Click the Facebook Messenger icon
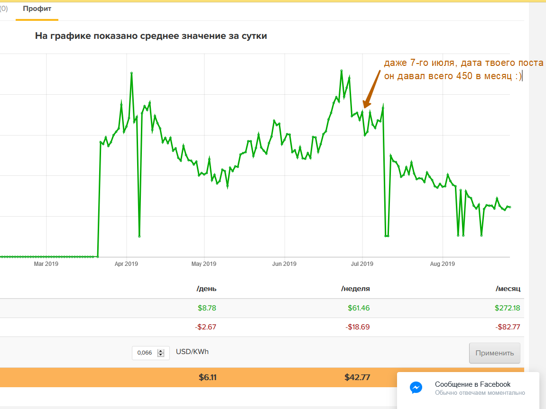 tap(416, 388)
